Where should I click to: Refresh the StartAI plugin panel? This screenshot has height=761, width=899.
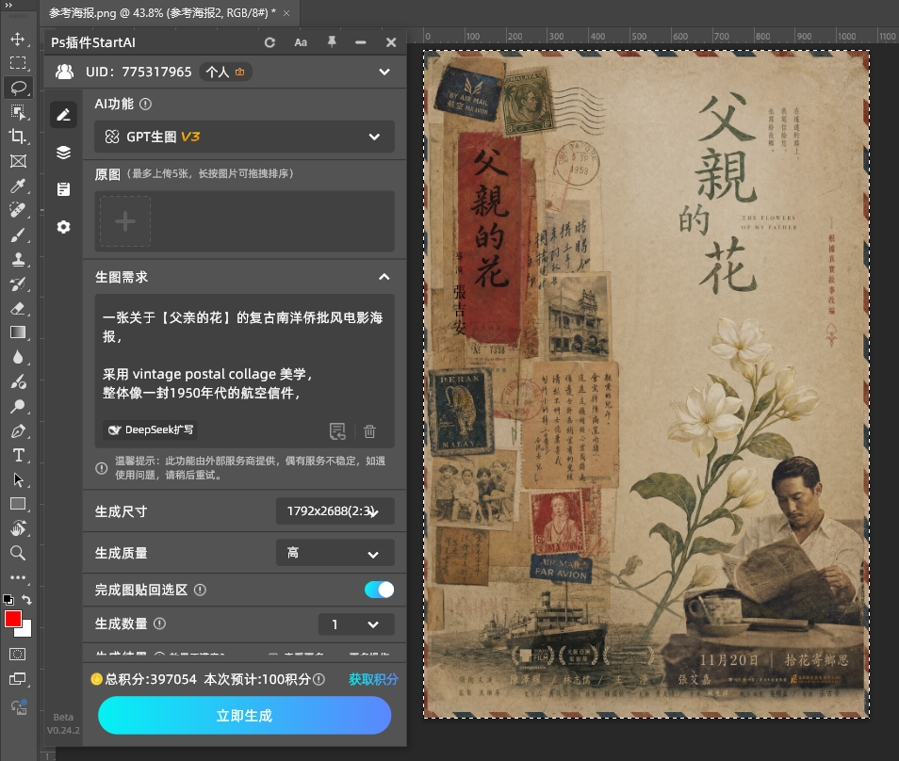click(x=270, y=42)
